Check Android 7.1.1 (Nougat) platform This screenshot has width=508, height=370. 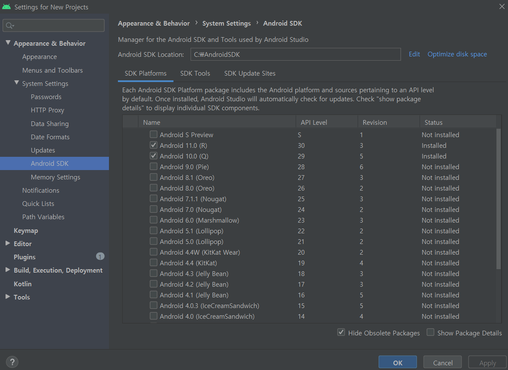pyautogui.click(x=153, y=199)
